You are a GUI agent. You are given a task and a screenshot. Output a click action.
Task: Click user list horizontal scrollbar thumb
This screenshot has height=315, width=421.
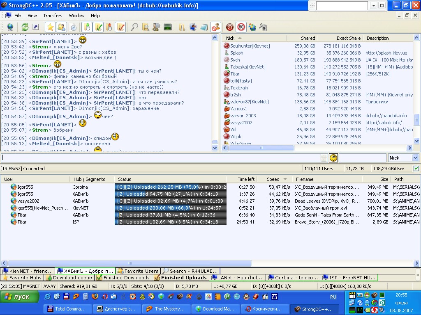tap(261, 148)
